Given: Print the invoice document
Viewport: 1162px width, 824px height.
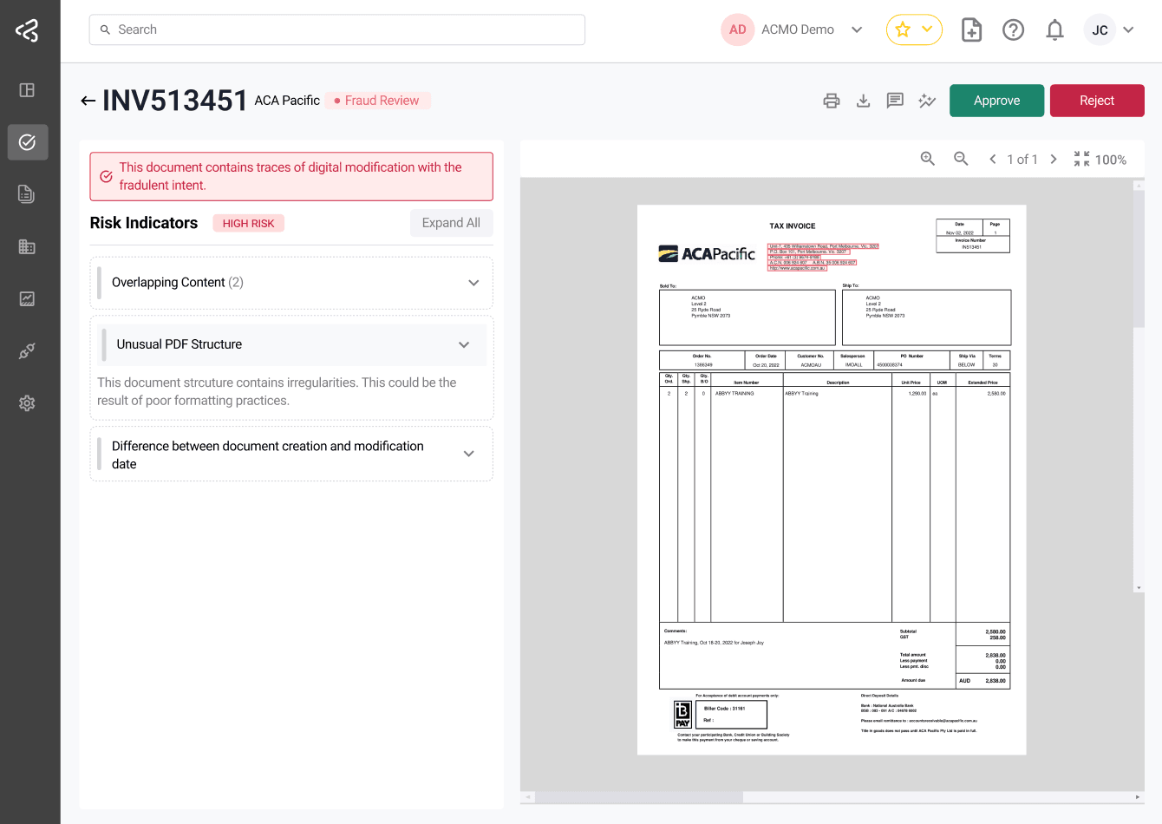Looking at the screenshot, I should click(x=832, y=101).
